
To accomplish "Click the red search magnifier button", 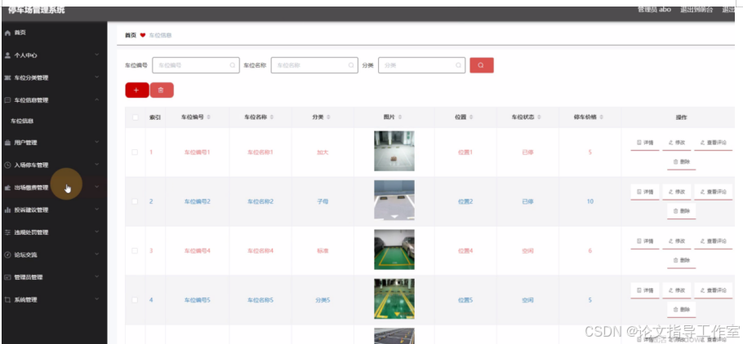I will pos(482,65).
